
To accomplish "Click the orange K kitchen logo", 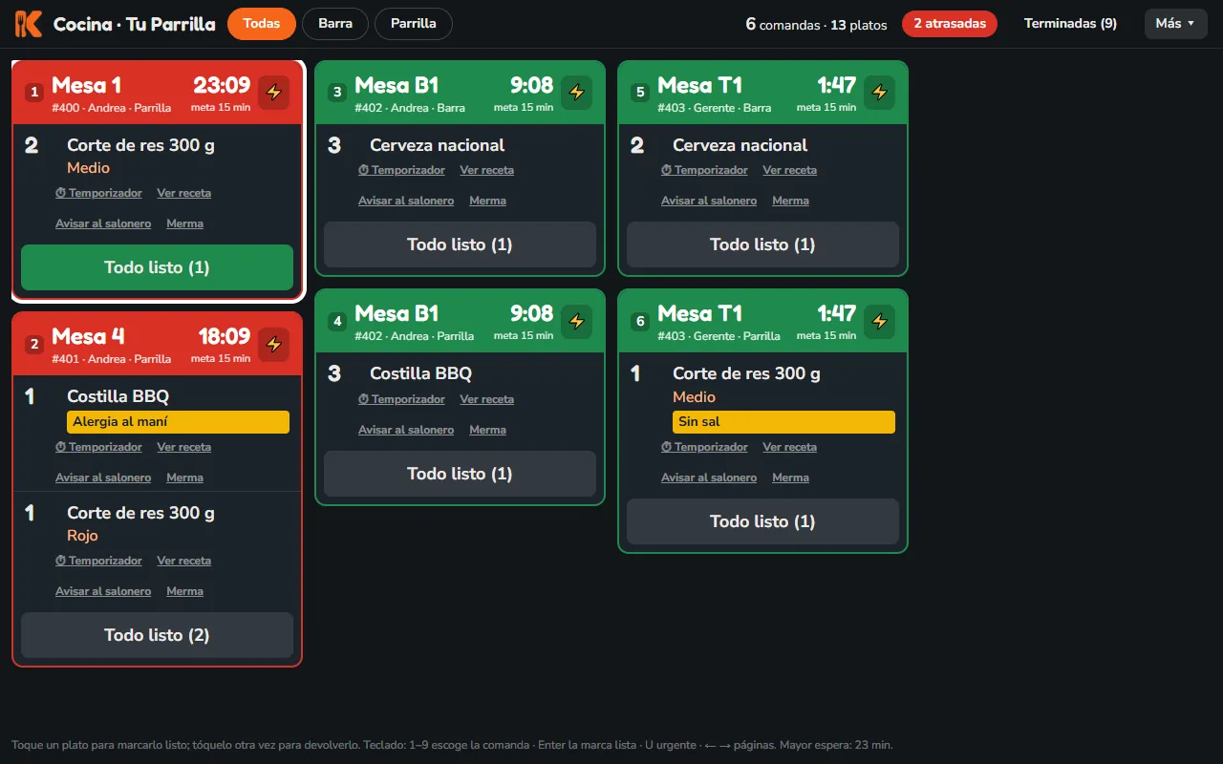I will [29, 24].
